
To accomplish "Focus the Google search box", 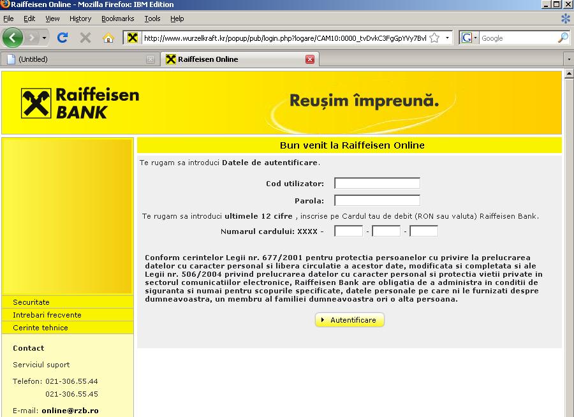I will 519,38.
